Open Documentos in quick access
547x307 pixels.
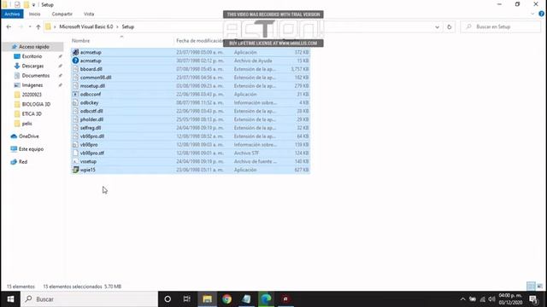(x=36, y=76)
